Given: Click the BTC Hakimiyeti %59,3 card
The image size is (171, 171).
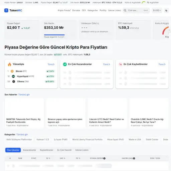Looking at the screenshot, I should (x=133, y=30).
